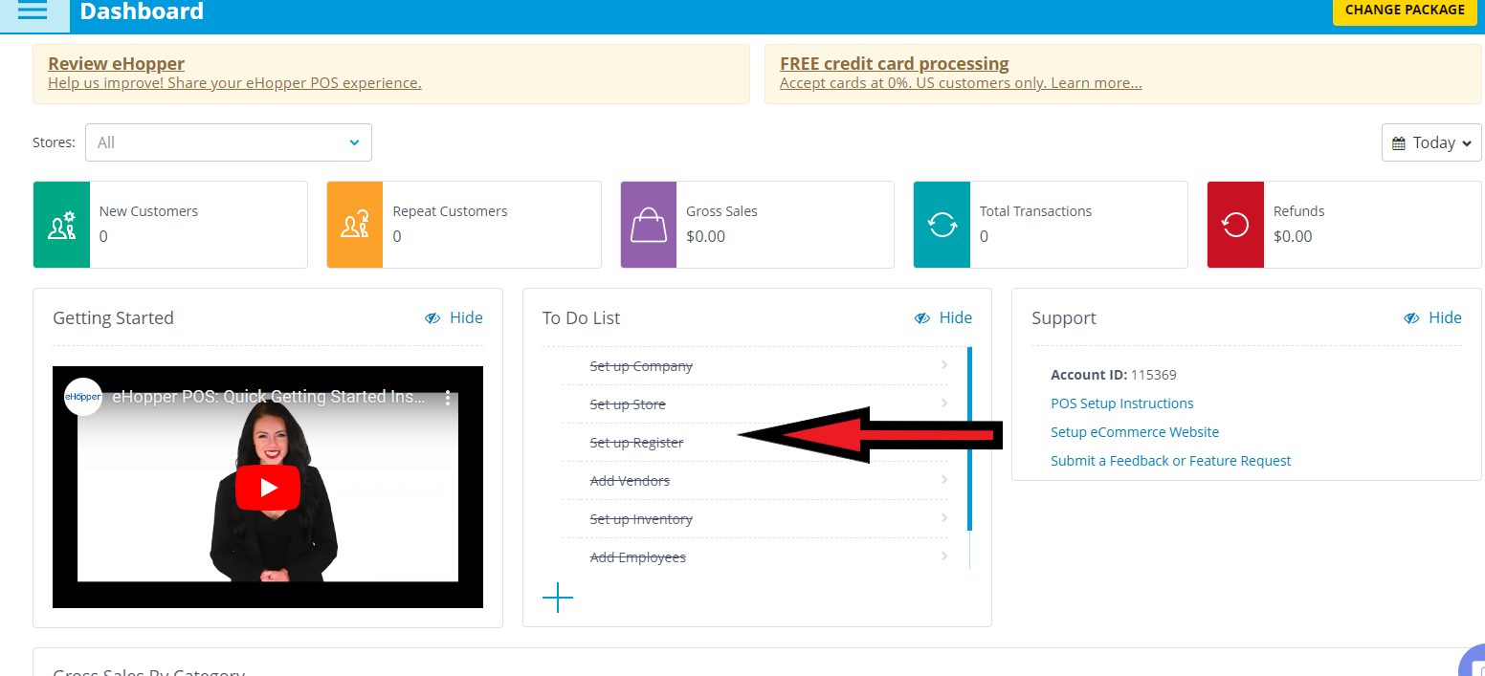This screenshot has height=676, width=1485.
Task: Click the Gross Sales By Category heading
Action: tap(149, 671)
